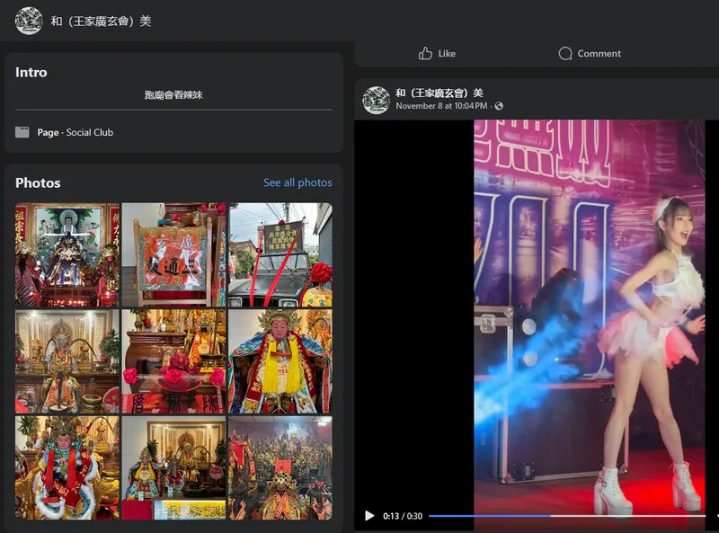Click the Like button label
The image size is (719, 533).
pyautogui.click(x=447, y=54)
